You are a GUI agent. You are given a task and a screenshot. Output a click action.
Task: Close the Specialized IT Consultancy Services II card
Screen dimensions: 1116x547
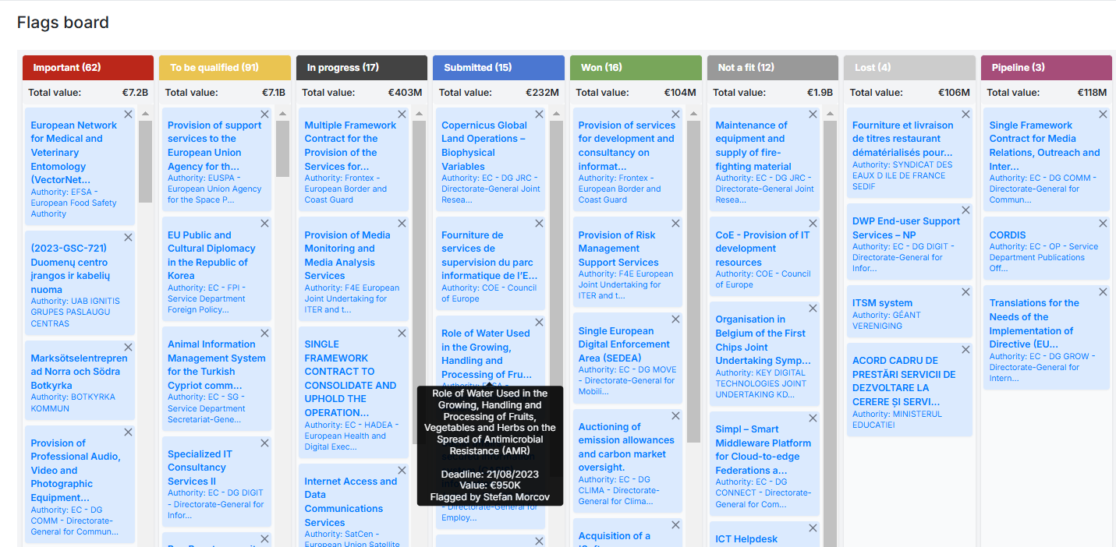click(x=264, y=443)
